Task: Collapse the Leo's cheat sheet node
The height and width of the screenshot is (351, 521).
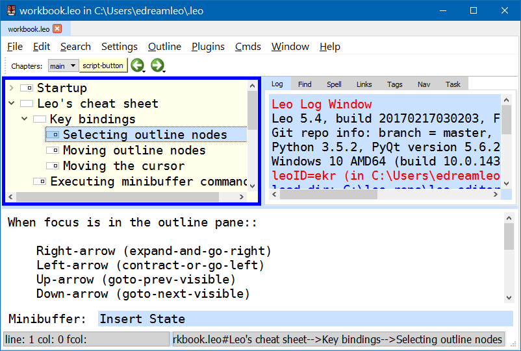Action: click(12, 103)
